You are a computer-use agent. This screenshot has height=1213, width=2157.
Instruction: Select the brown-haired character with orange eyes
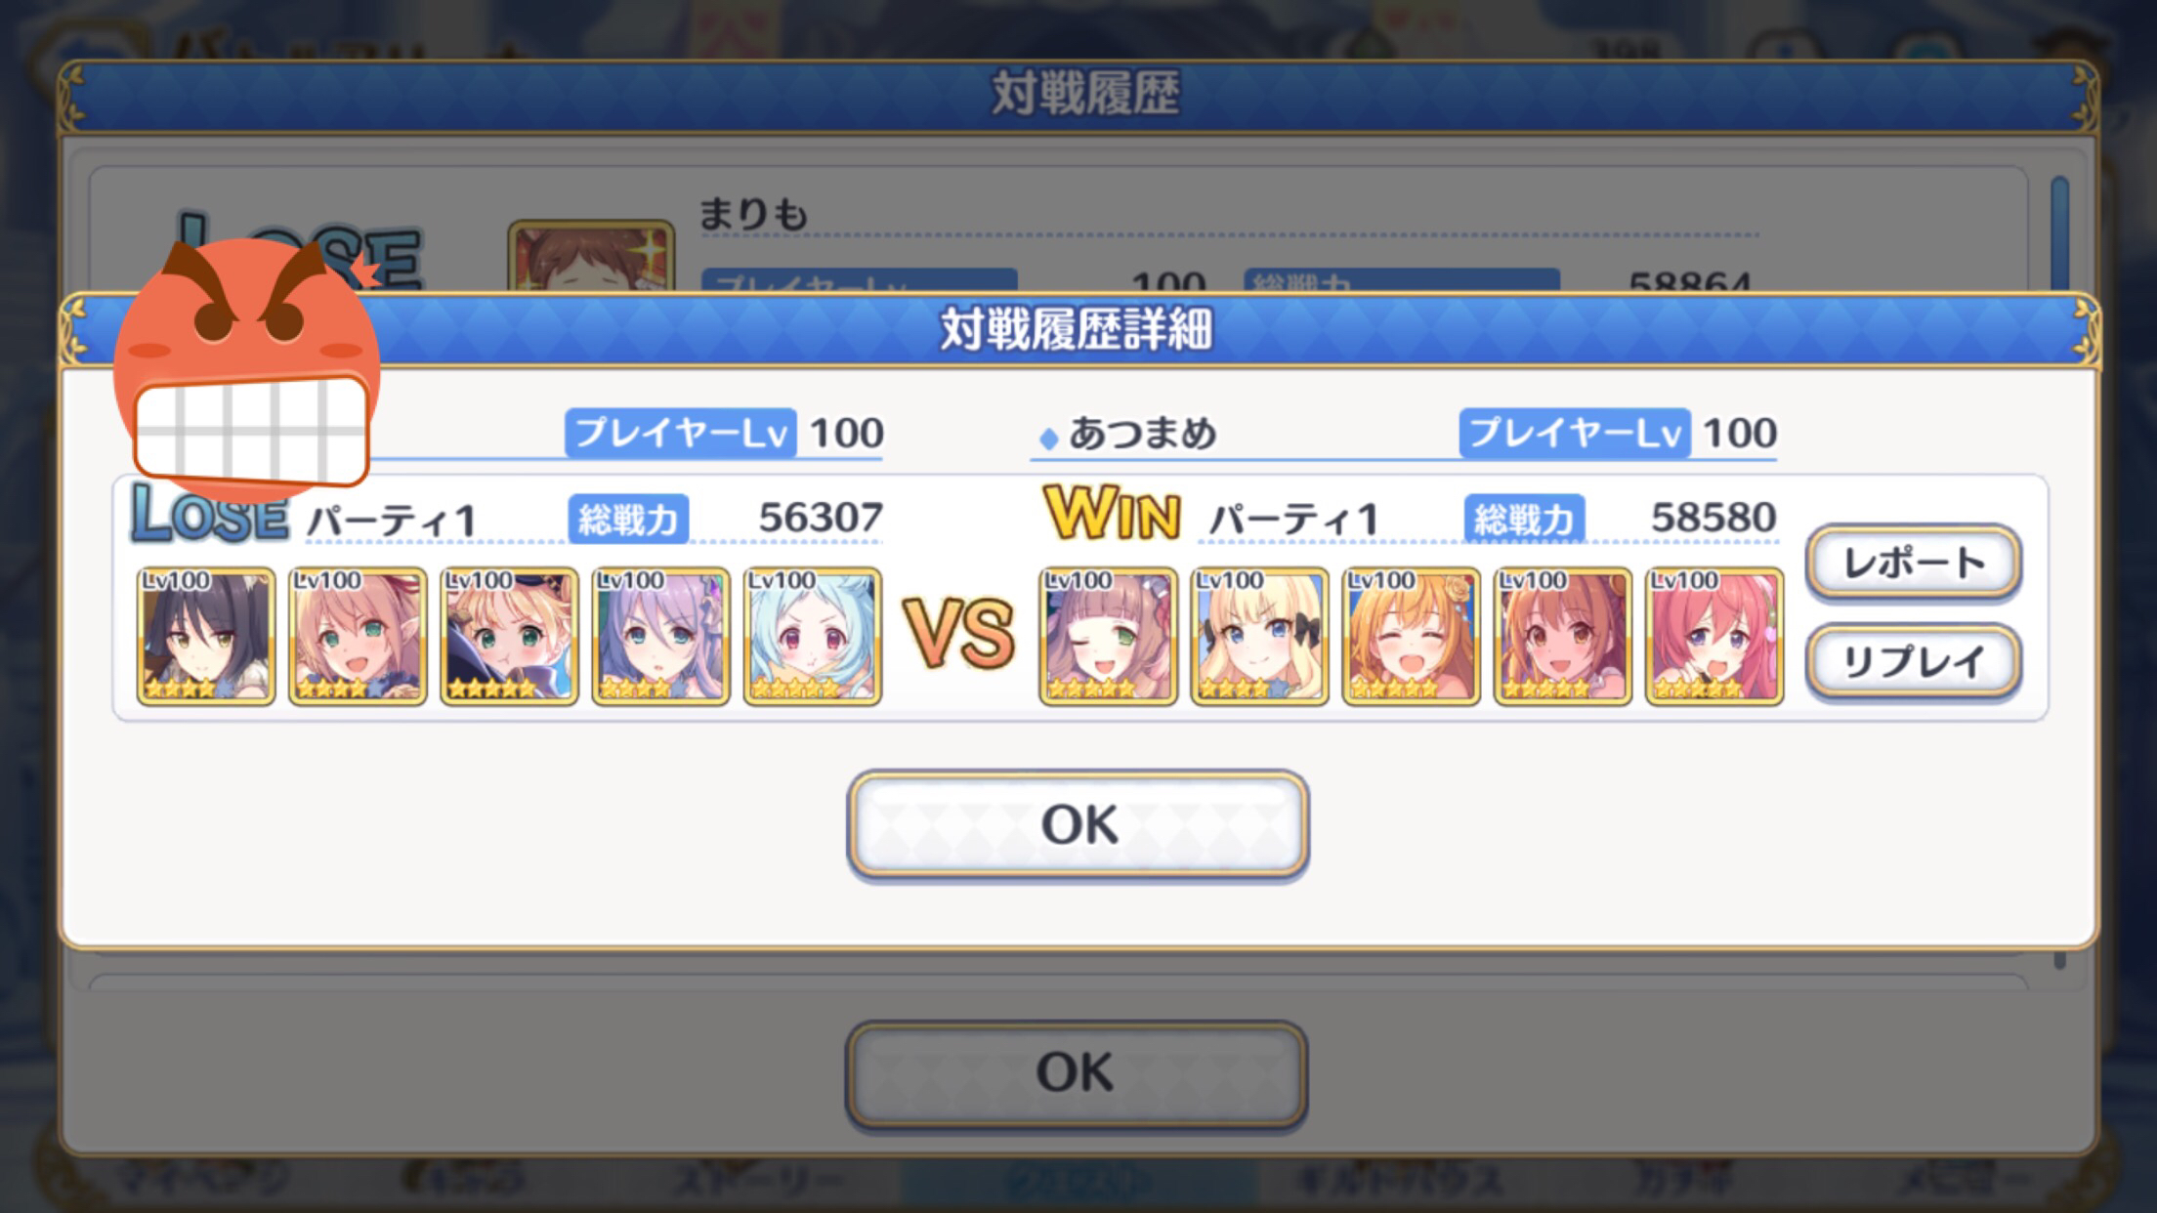coord(1562,636)
